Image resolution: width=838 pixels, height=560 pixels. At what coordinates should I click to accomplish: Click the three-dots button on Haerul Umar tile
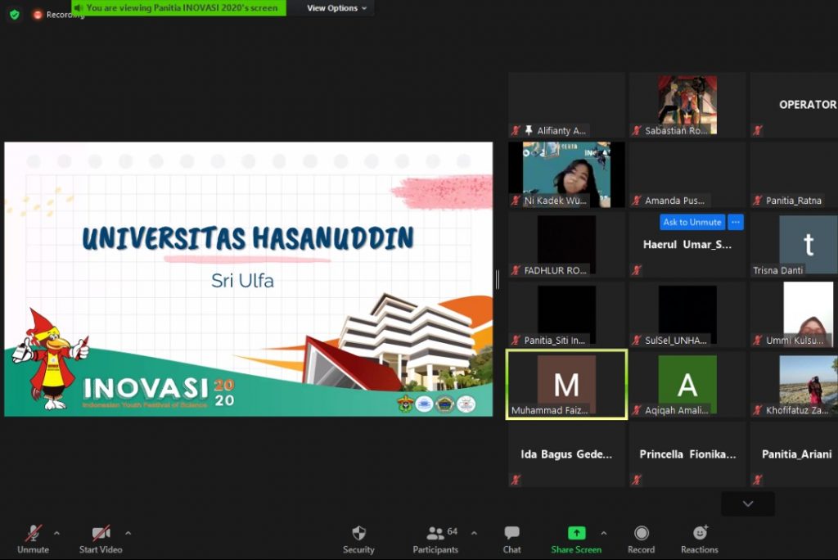[735, 222]
